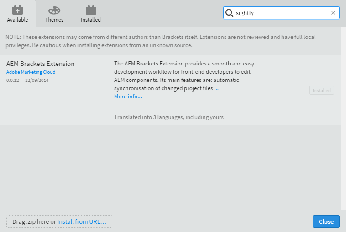Click the AEM Brackets Extension title
The image size is (346, 232).
click(x=40, y=64)
